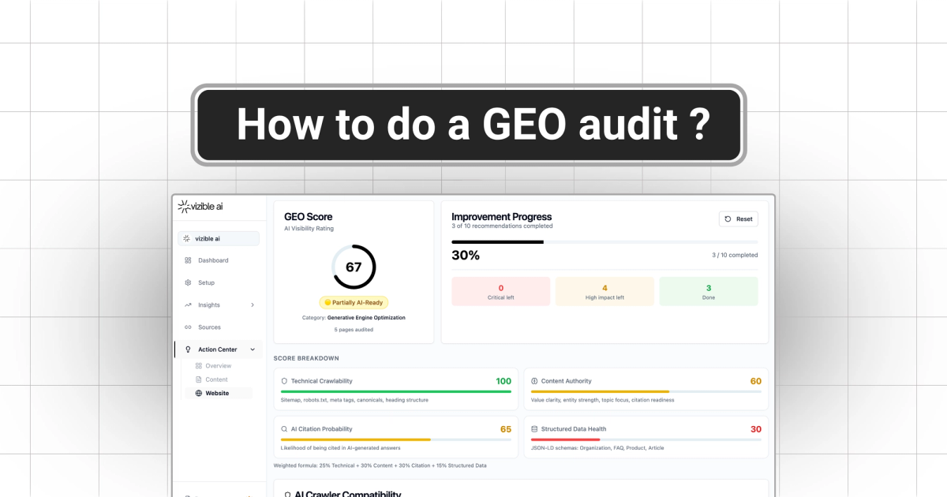This screenshot has height=497, width=947.
Task: Click the score 100 value
Action: [503, 381]
